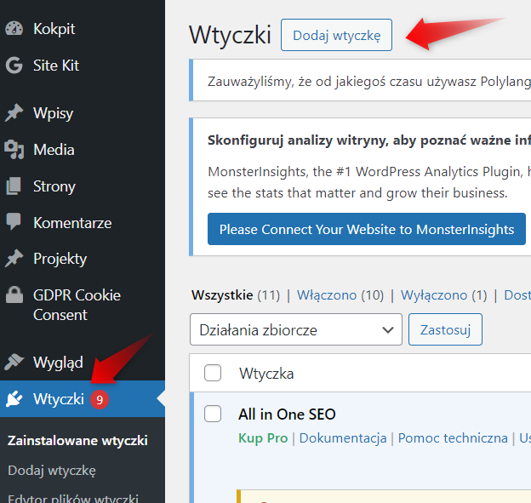Click the Wtyczki page heading

click(x=231, y=35)
